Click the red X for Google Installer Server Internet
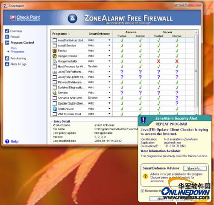Viewport: 214px width, 205px height. pos(177,61)
